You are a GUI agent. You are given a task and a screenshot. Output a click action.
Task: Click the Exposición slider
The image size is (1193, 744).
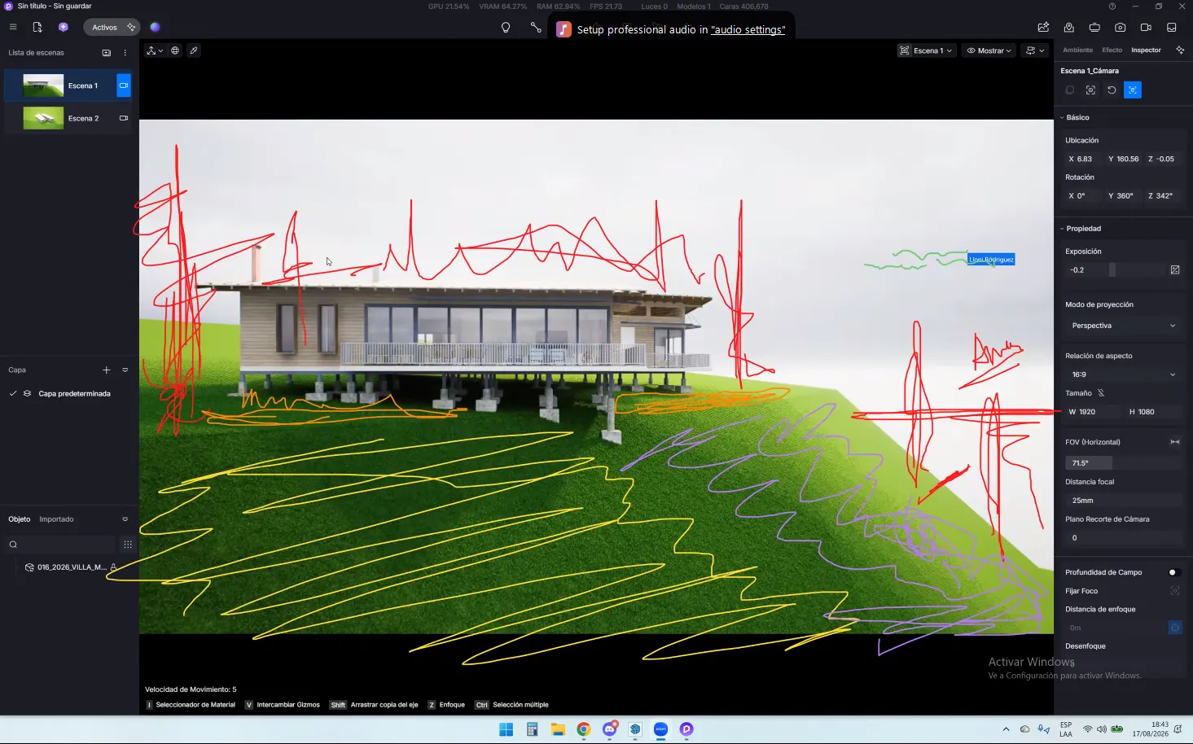pos(1115,269)
